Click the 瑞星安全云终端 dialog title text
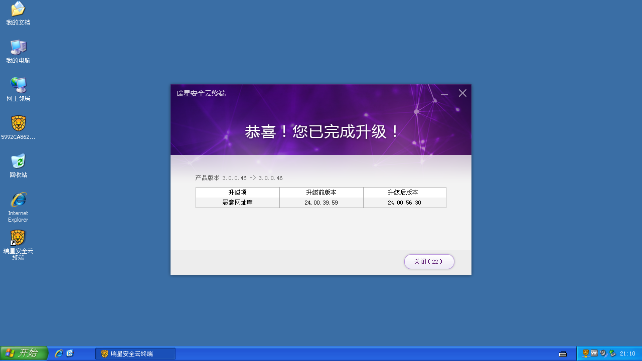Viewport: 642px width, 361px height. (x=201, y=93)
